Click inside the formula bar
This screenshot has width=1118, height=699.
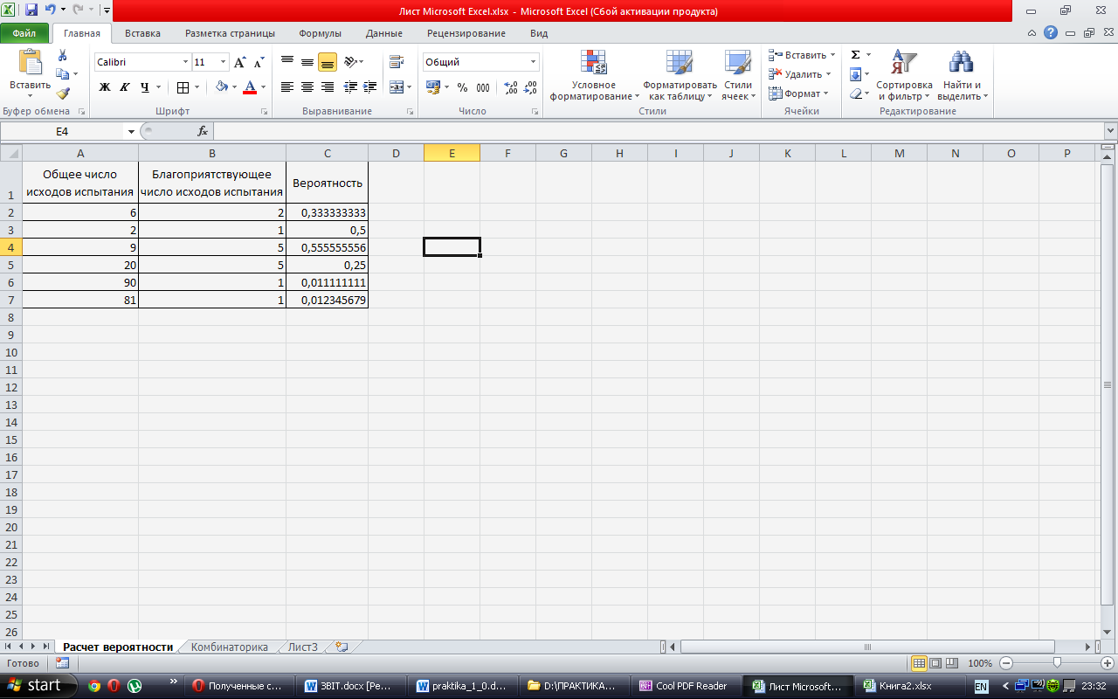tap(659, 131)
